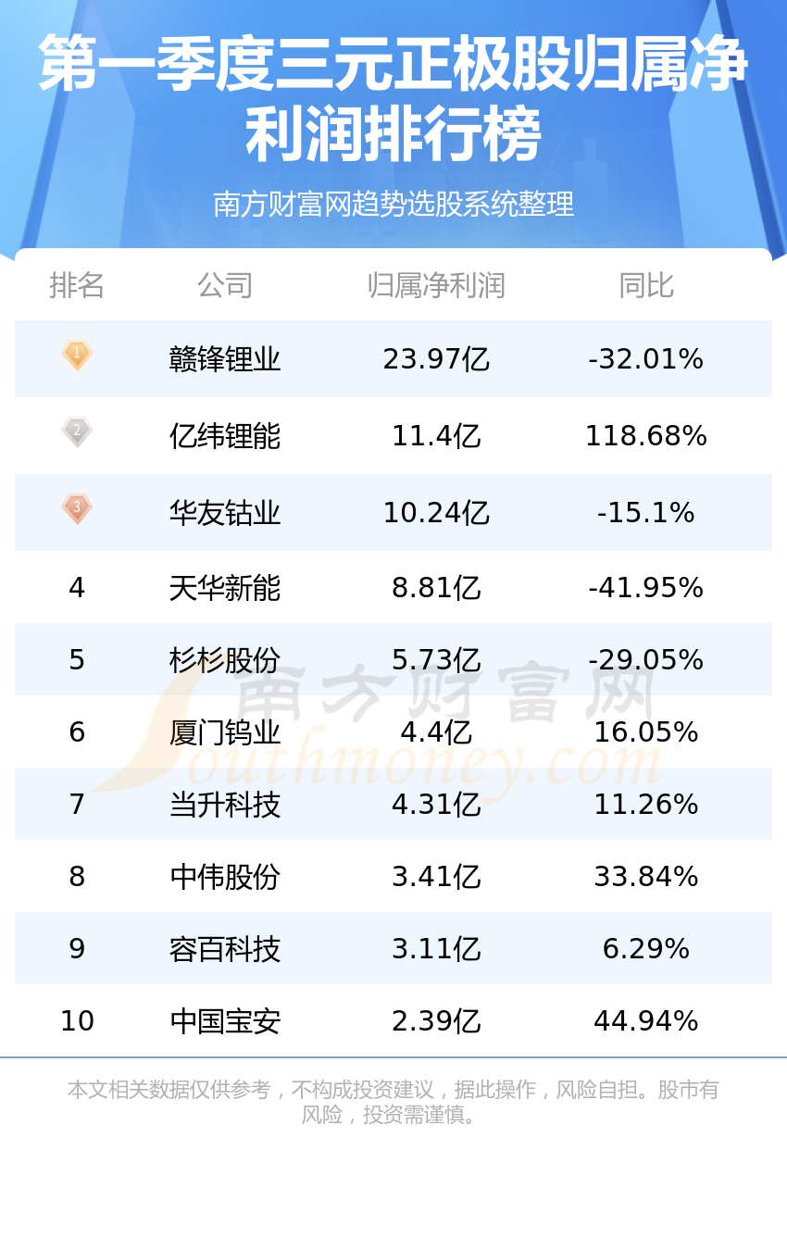
Task: Open company name 亿纬锂能
Action: coord(225,435)
